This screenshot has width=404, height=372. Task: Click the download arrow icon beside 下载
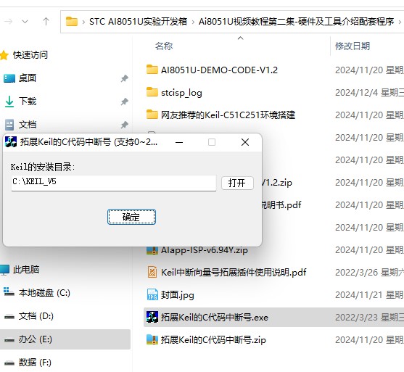coord(9,102)
